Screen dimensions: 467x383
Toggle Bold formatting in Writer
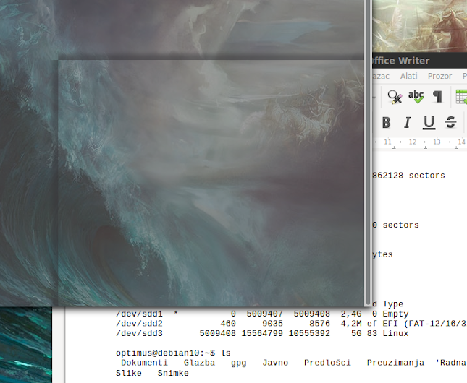[x=387, y=123]
